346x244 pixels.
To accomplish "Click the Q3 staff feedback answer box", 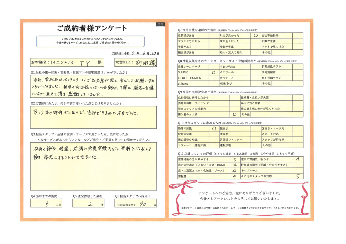I will coord(93,167).
